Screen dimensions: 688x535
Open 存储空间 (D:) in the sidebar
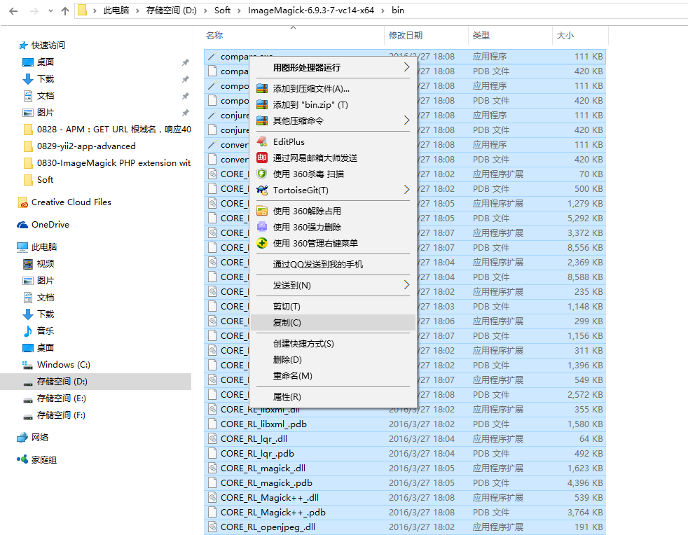[x=96, y=382]
